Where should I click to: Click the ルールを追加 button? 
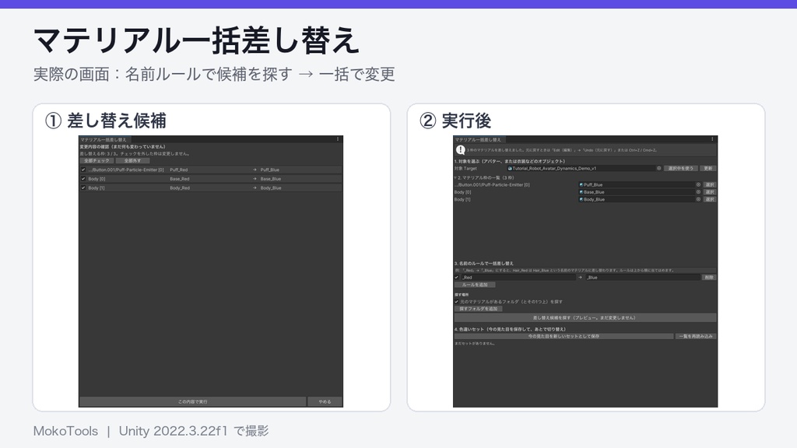(475, 285)
